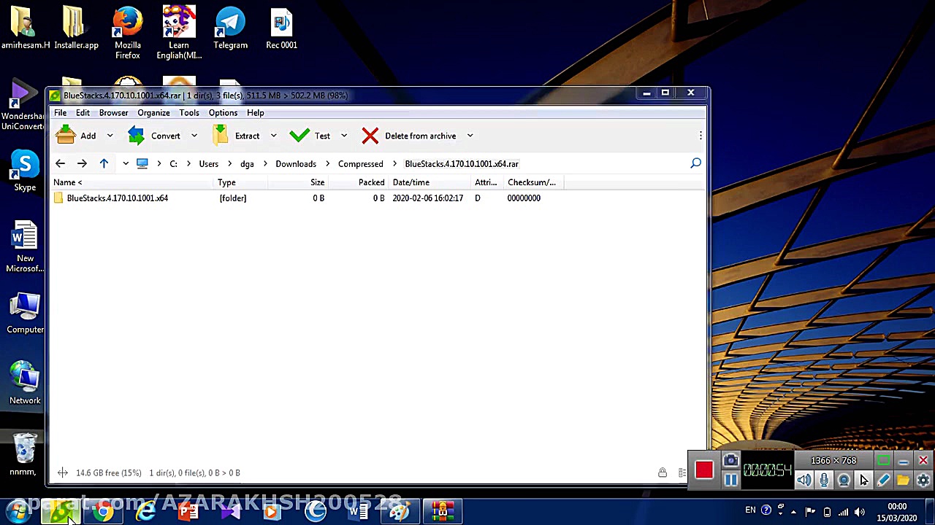The image size is (935, 525).
Task: Open Internet Explorer from the taskbar
Action: coord(146,512)
